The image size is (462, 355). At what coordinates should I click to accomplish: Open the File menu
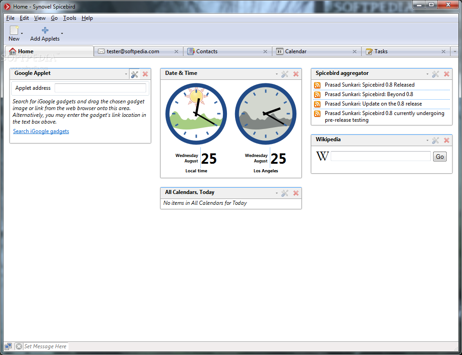click(10, 18)
